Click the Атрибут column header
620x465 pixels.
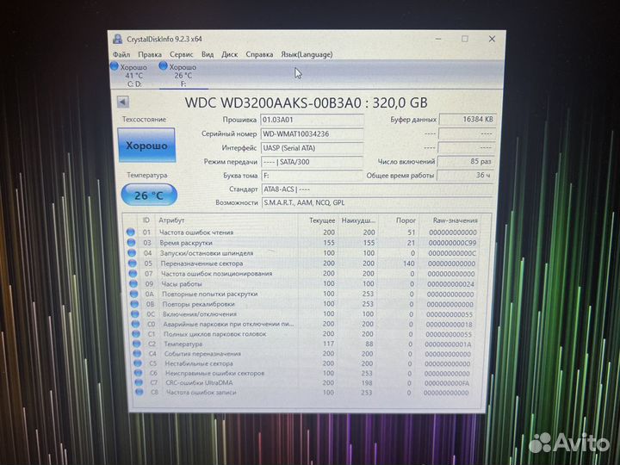coord(171,220)
